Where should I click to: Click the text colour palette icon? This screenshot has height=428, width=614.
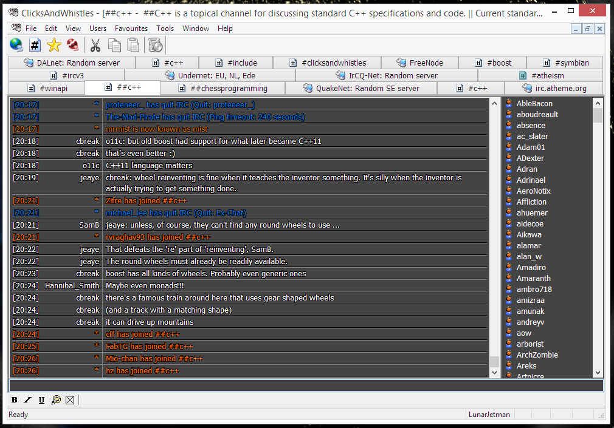pos(56,399)
